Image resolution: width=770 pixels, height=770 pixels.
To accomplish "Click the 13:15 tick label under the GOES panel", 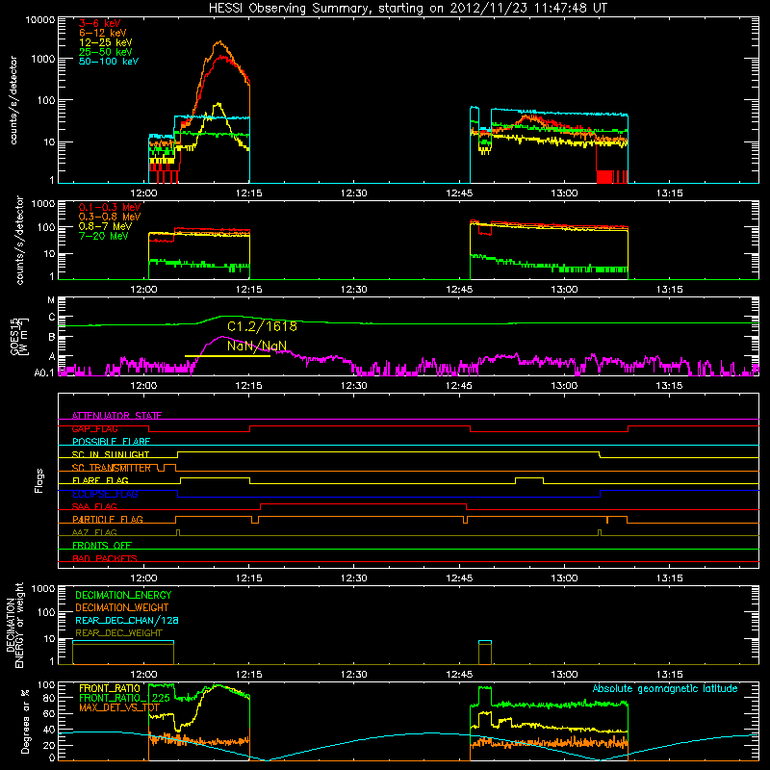I will 669,386.
